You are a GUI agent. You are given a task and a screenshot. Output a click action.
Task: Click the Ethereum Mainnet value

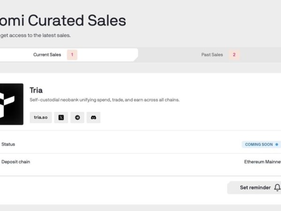(263, 162)
